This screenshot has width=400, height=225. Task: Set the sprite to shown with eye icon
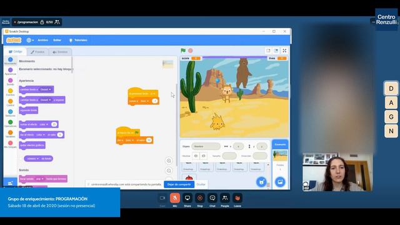click(196, 156)
